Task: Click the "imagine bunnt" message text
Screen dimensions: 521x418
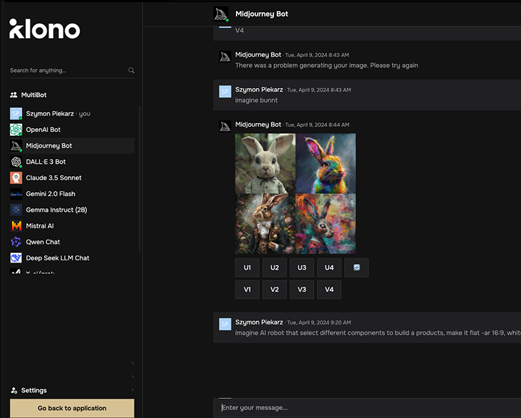Action: 256,100
